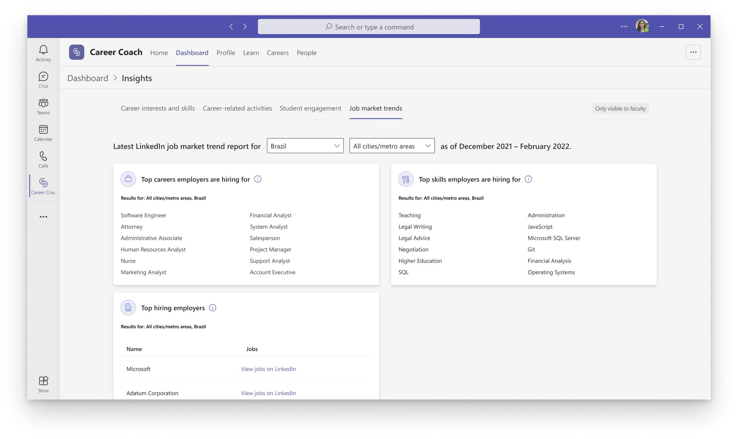Click the Dashboard breadcrumb link
The height and width of the screenshot is (439, 738).
pos(88,78)
